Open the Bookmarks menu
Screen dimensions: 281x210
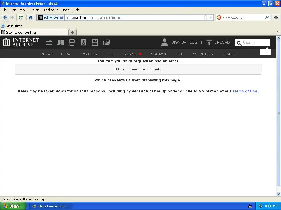pyautogui.click(x=51, y=10)
